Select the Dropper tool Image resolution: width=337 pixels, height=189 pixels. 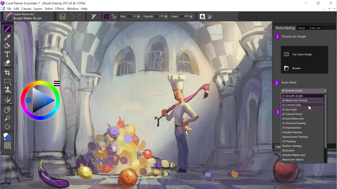click(x=7, y=37)
